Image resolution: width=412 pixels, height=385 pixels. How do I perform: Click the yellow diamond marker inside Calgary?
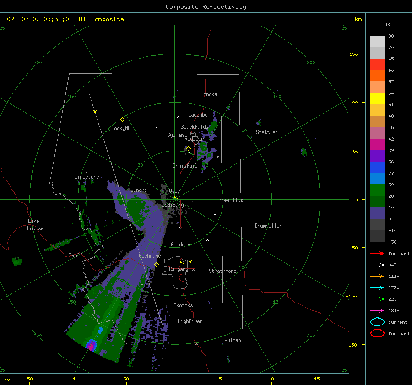click(x=181, y=264)
